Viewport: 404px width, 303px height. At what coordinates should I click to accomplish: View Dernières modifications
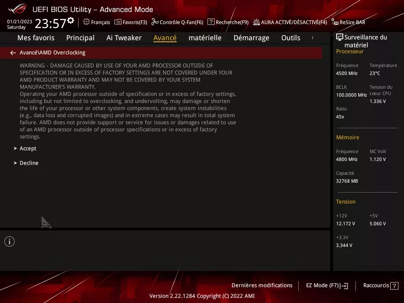pyautogui.click(x=262, y=285)
